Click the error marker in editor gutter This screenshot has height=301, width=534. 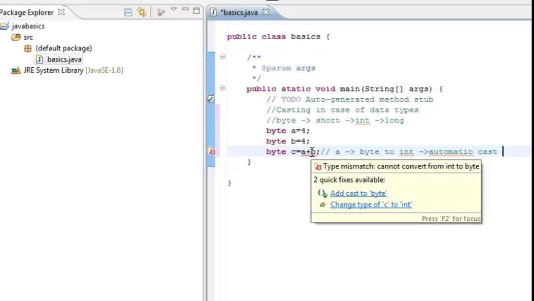click(211, 151)
